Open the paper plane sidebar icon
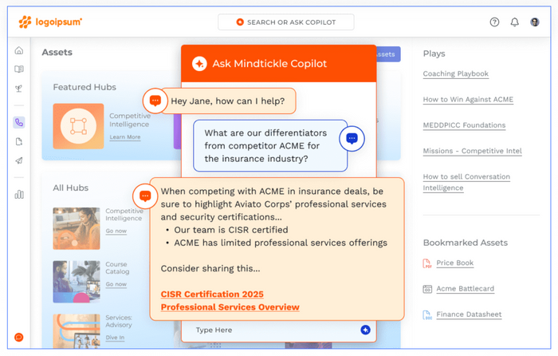The width and height of the screenshot is (558, 356). (19, 160)
